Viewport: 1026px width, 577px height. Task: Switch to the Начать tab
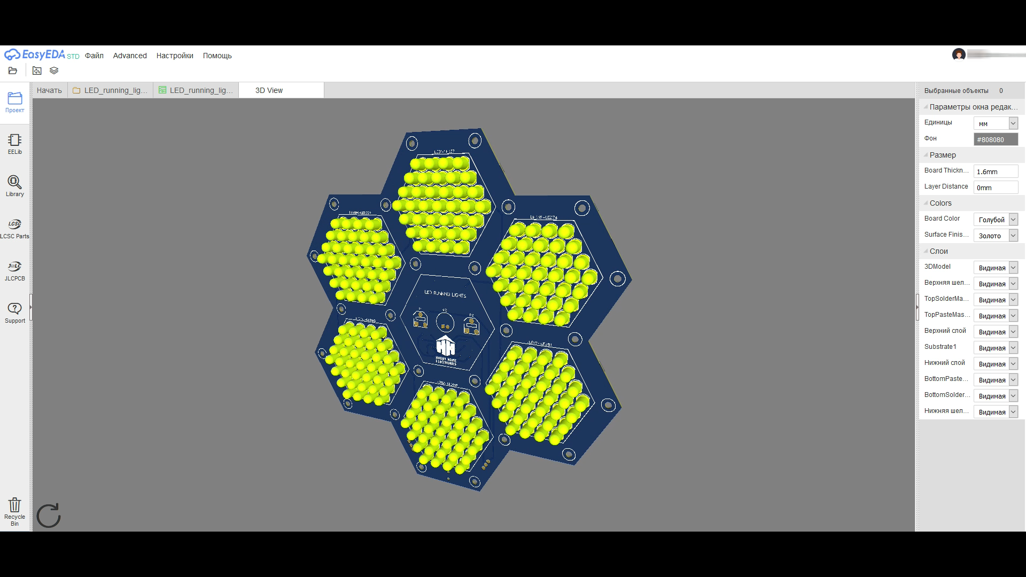coord(49,90)
